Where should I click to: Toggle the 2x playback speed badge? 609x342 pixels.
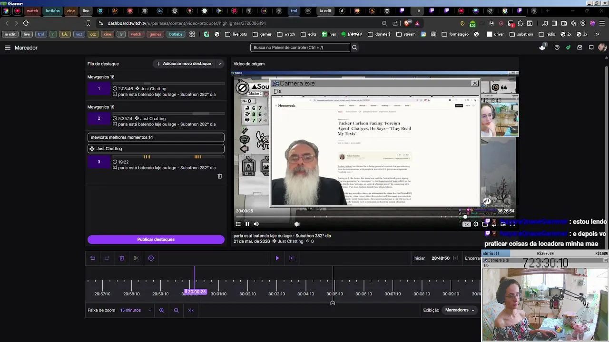click(467, 224)
